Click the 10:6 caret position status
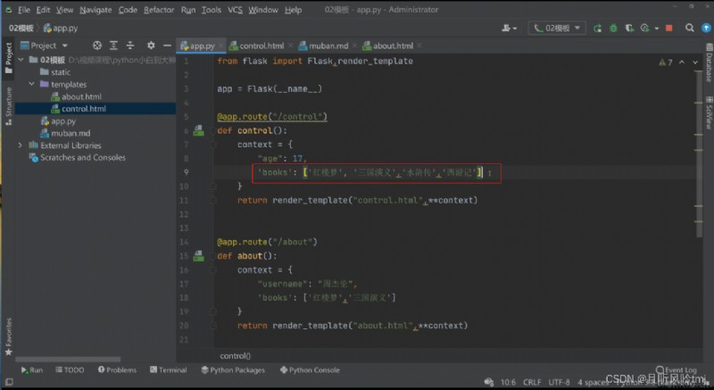This screenshot has width=714, height=390. (x=508, y=382)
